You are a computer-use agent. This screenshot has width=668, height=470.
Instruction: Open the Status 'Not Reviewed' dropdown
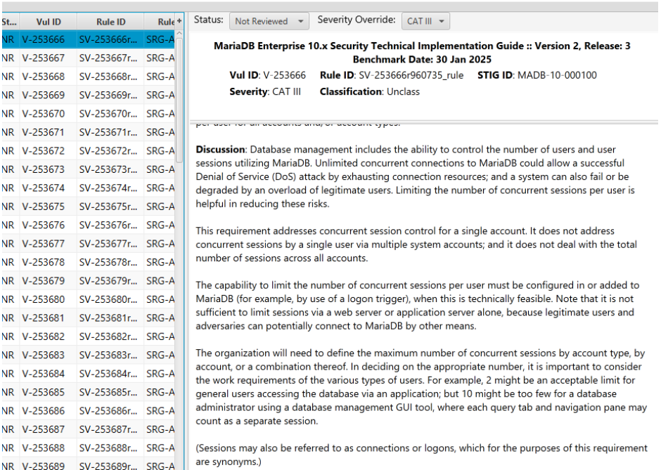269,21
